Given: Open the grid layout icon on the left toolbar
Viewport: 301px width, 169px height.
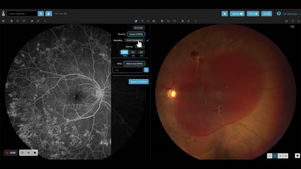Looking at the screenshot, I should pos(4,21).
